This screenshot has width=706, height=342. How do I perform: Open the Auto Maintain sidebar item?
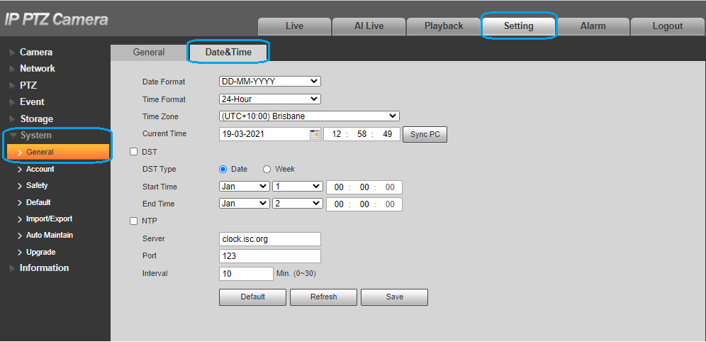(49, 235)
